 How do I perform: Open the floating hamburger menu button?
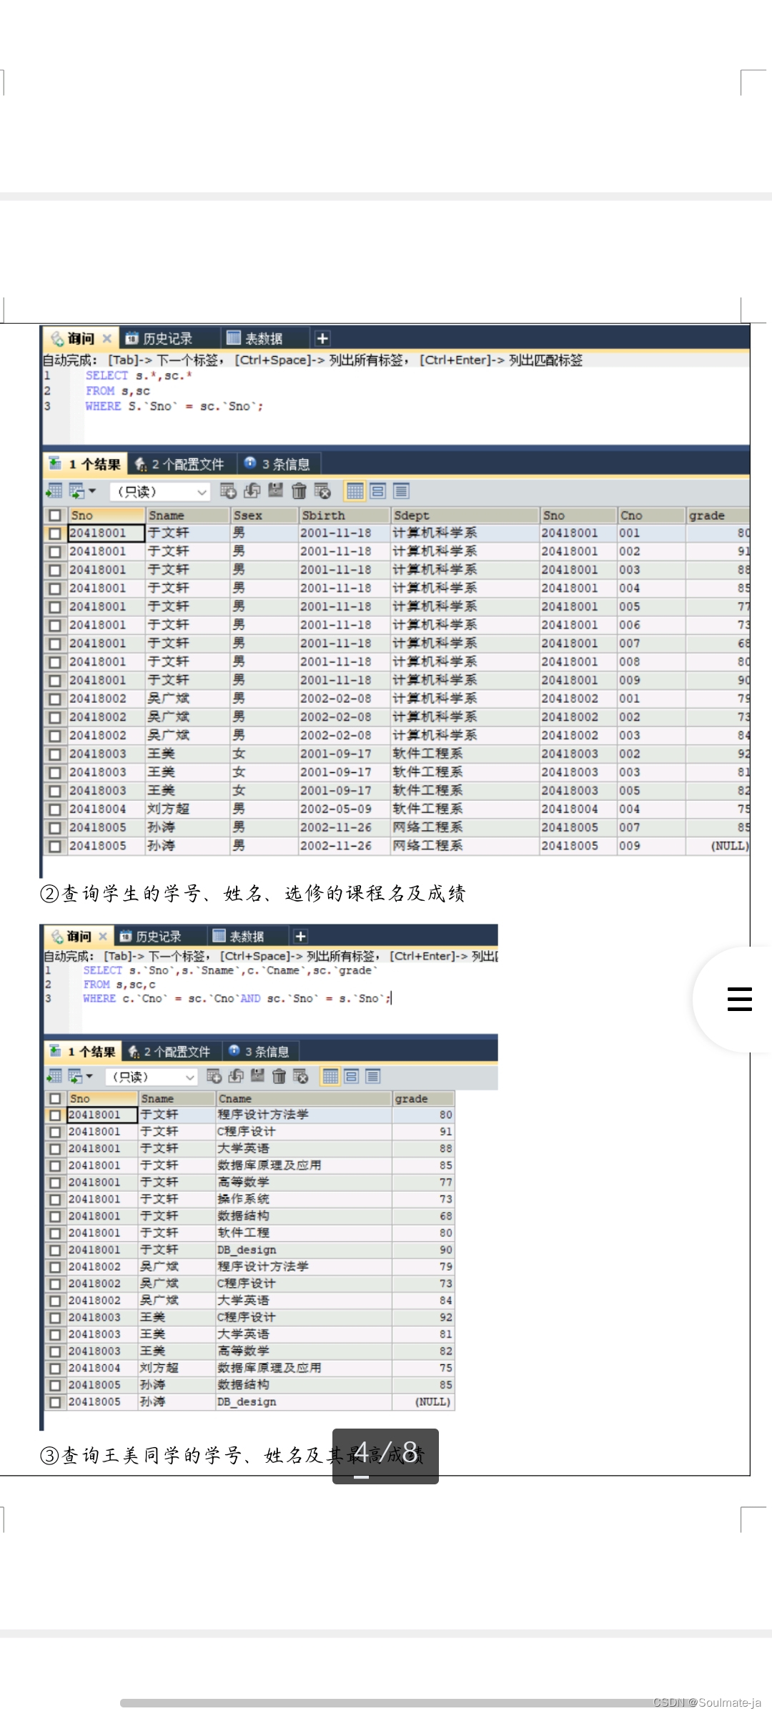tap(739, 998)
